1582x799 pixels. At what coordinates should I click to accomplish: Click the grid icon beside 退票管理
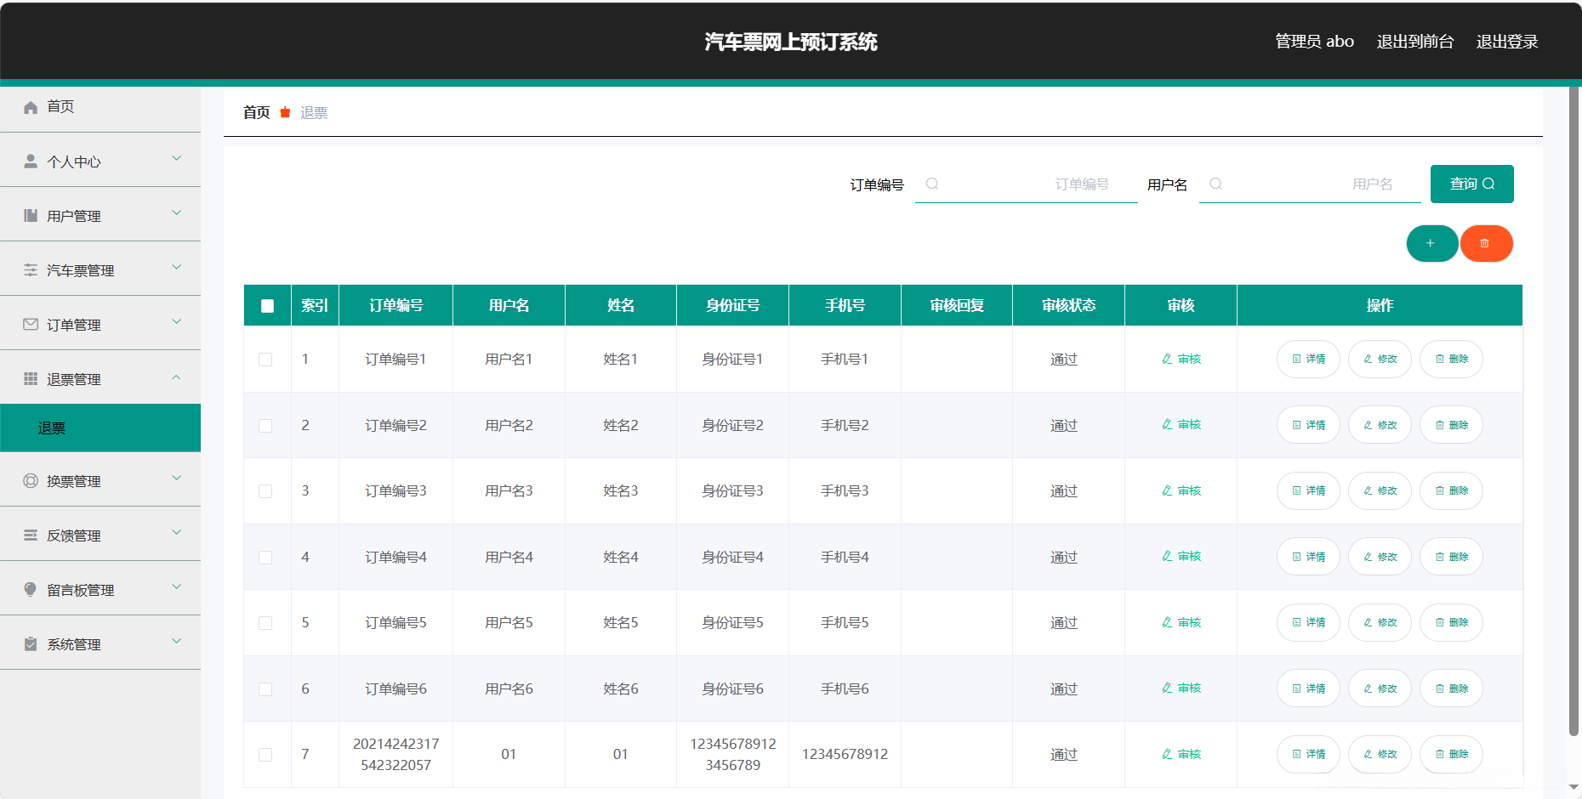[31, 379]
